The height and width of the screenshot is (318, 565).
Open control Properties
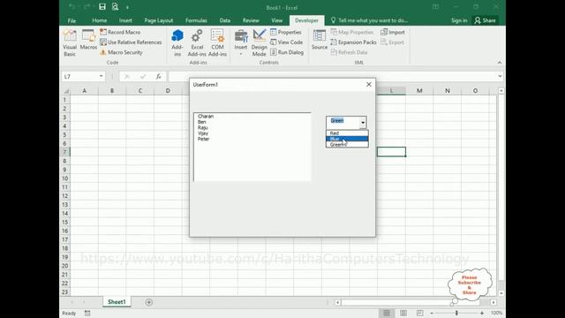pyautogui.click(x=286, y=32)
